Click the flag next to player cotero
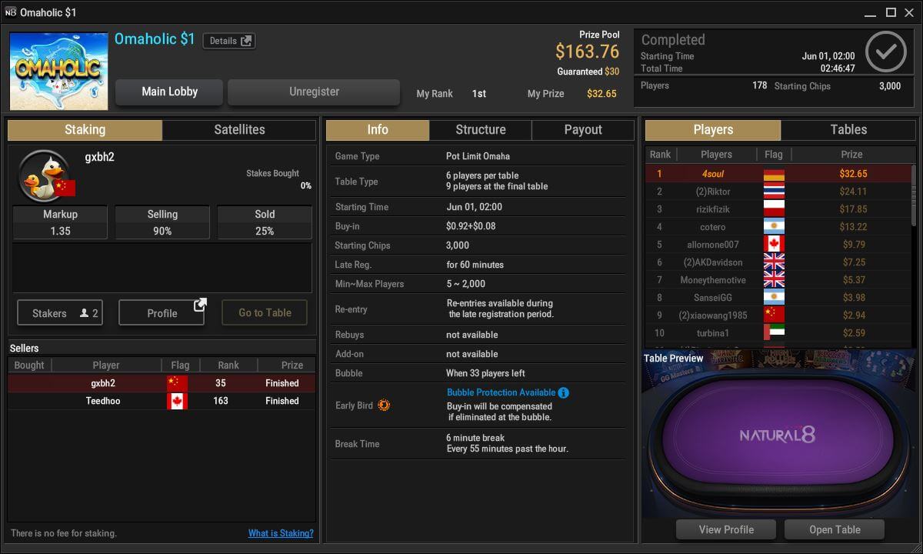 773,227
